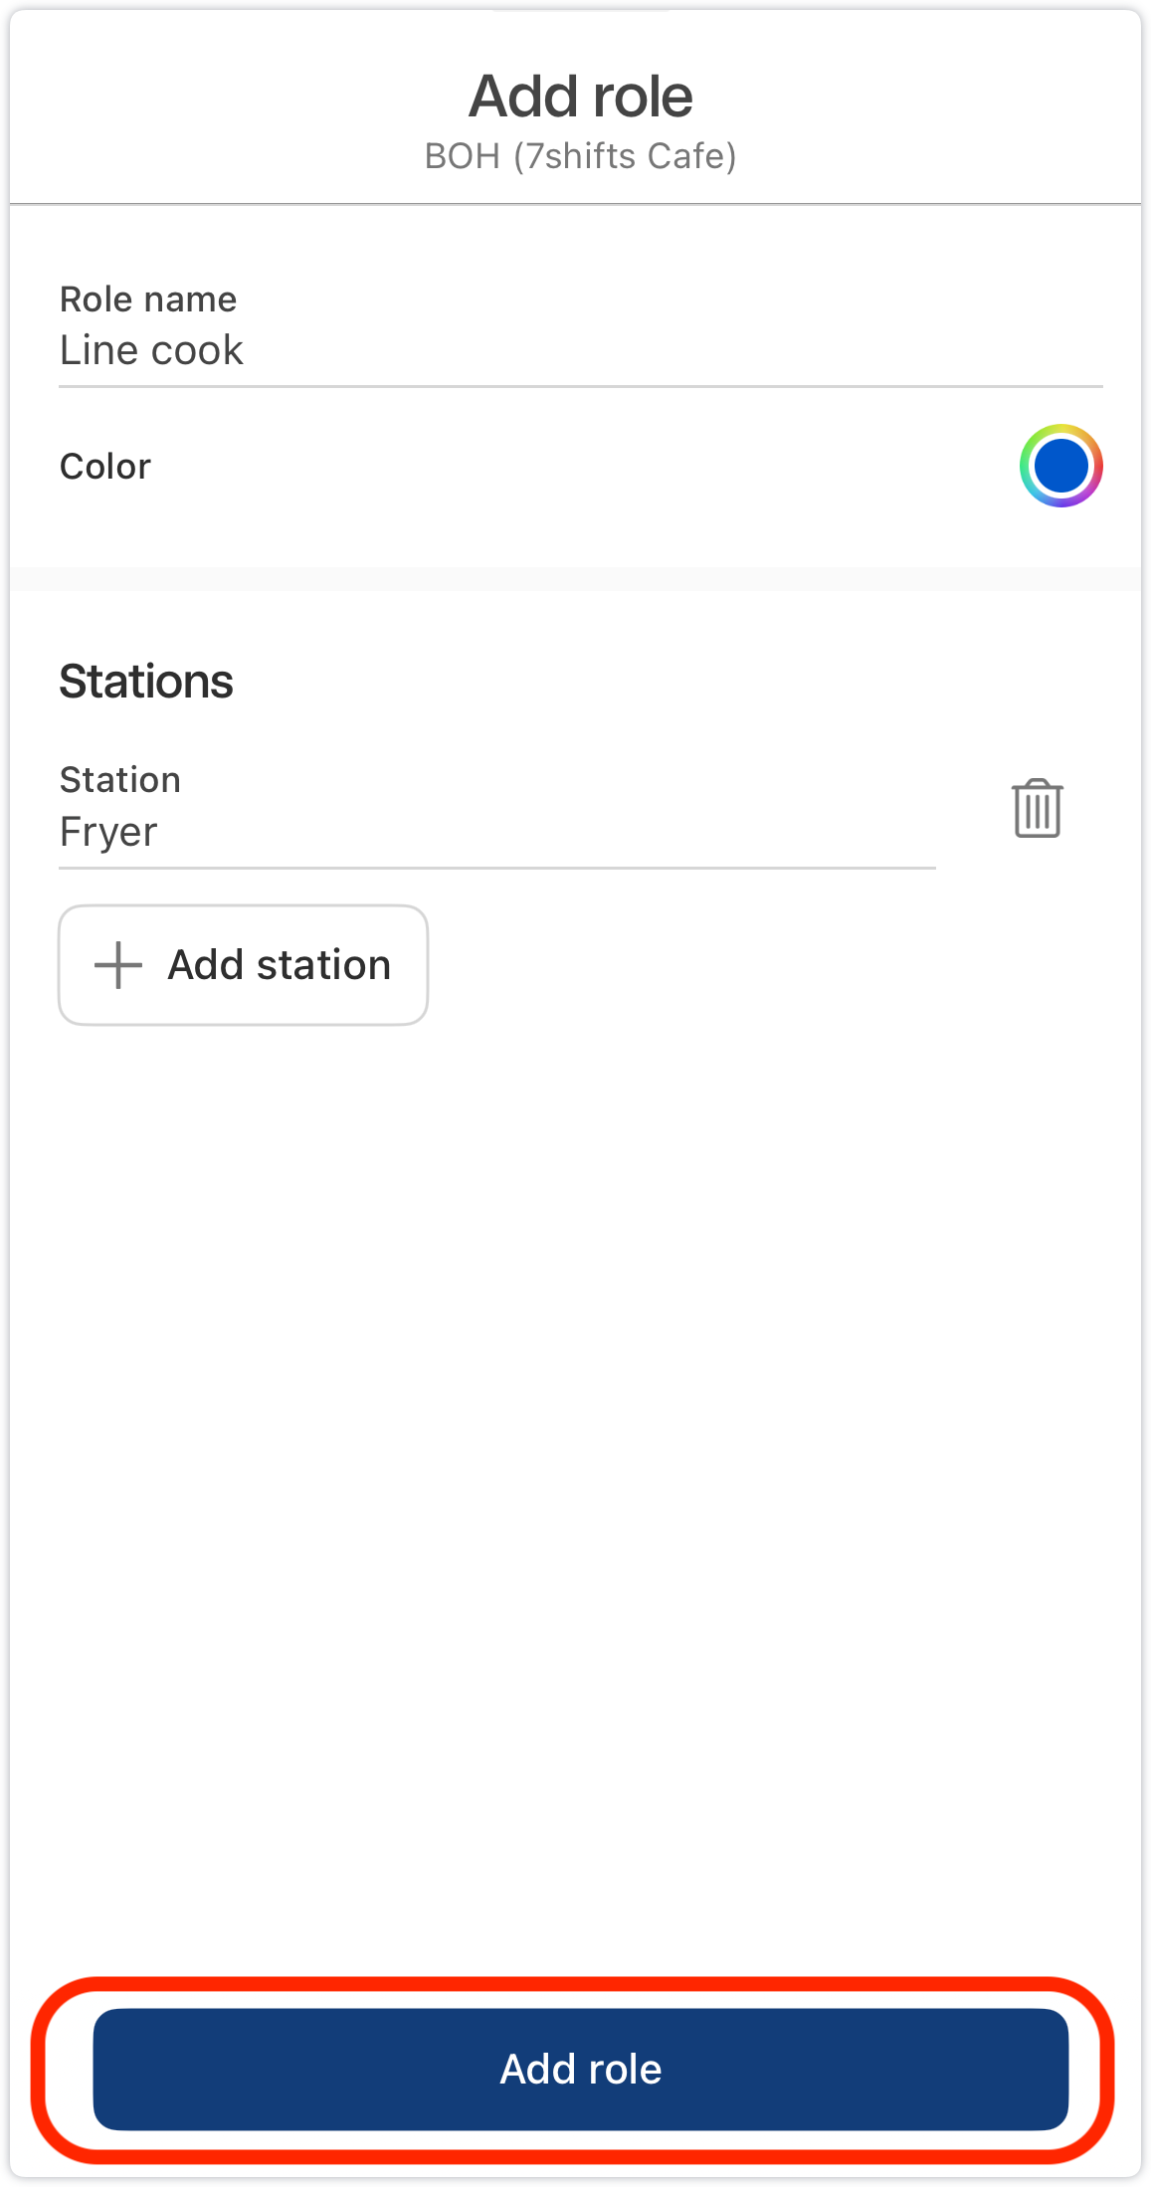Click the Line cook text value
This screenshot has height=2187, width=1151.
(151, 350)
